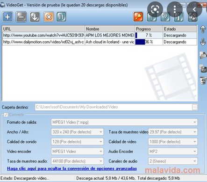Select the dailymotion download row progress bar
The image size is (207, 182).
(x=149, y=42)
